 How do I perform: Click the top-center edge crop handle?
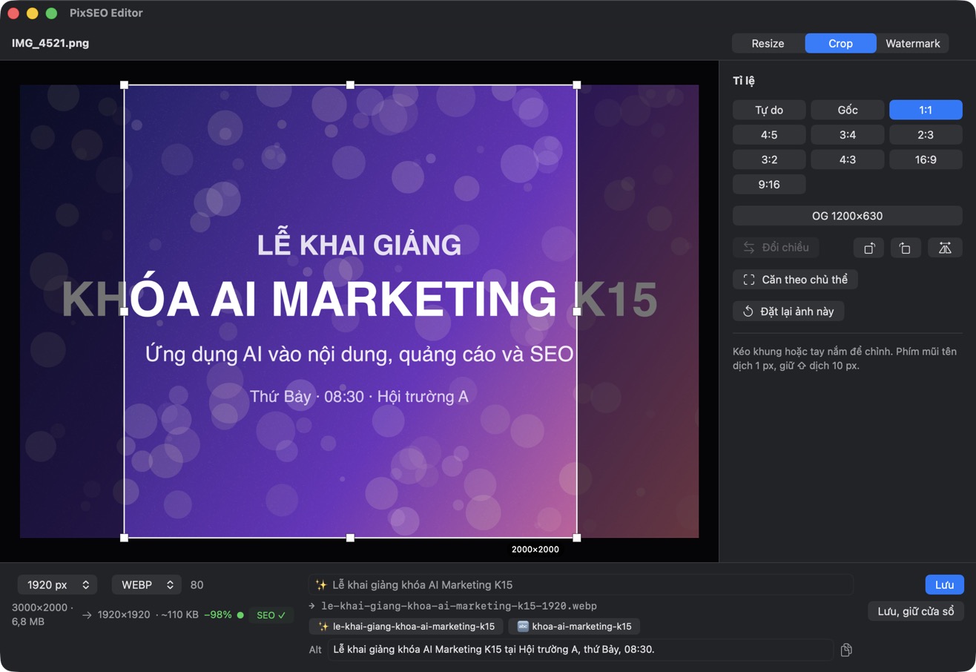click(351, 85)
